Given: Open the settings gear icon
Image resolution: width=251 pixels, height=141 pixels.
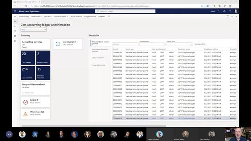Looking at the screenshot, I should coord(224,11).
